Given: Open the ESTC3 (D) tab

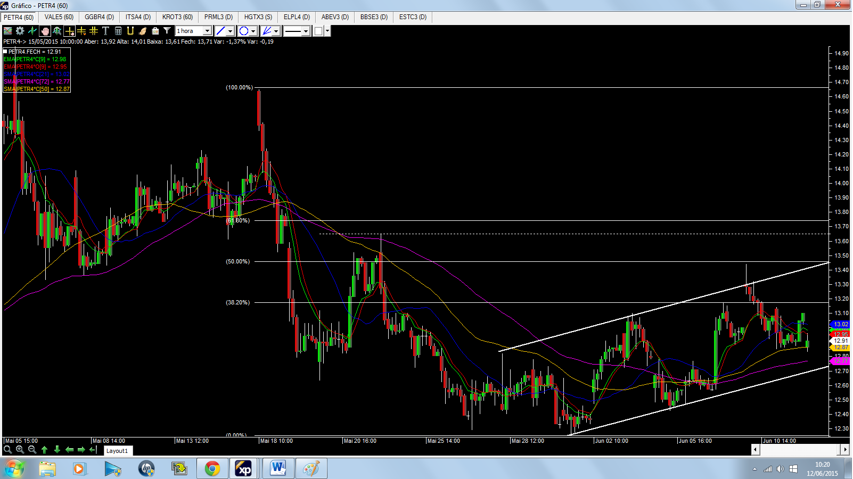Looking at the screenshot, I should click(413, 17).
